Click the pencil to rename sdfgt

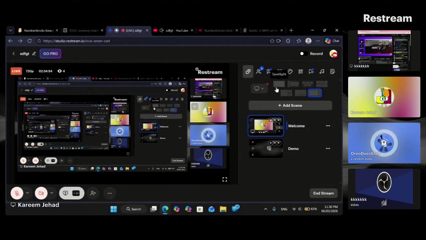[34, 54]
